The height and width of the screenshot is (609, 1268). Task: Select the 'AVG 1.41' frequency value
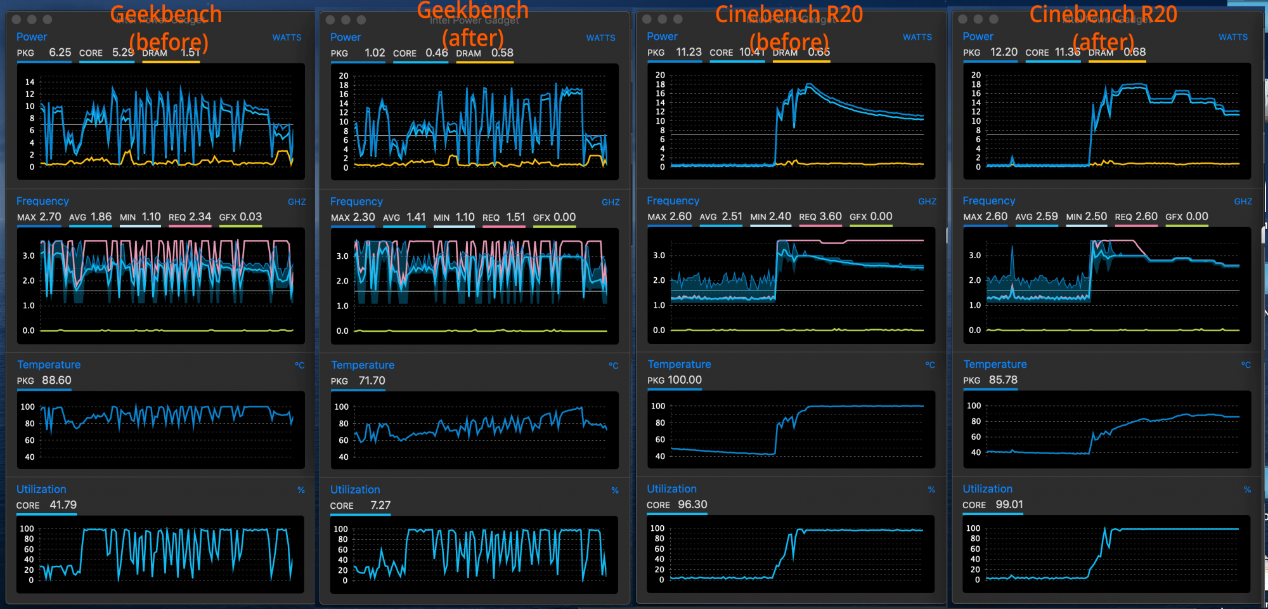(x=404, y=218)
